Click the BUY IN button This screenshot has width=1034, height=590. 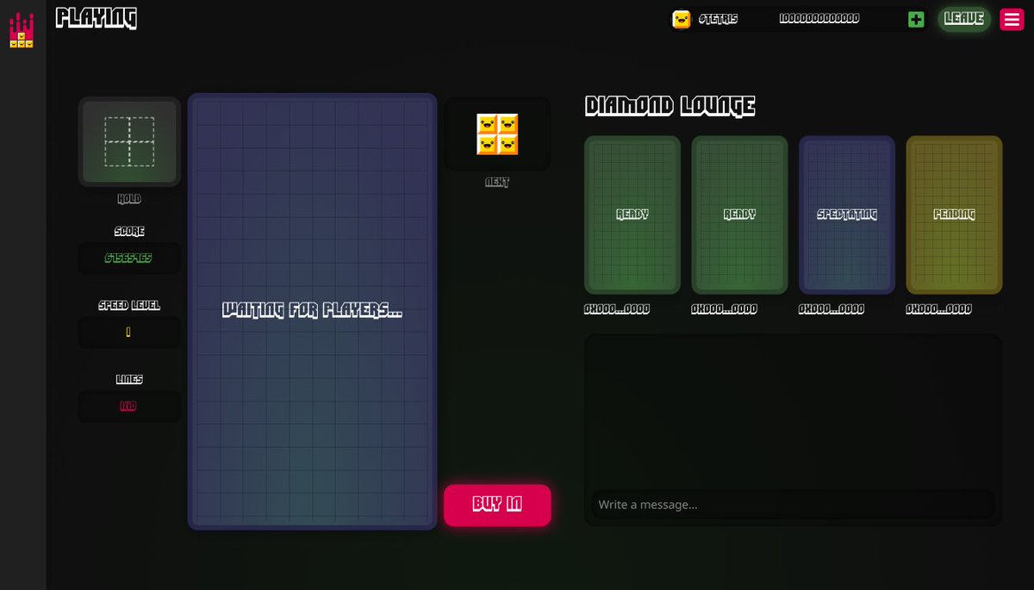pyautogui.click(x=497, y=505)
